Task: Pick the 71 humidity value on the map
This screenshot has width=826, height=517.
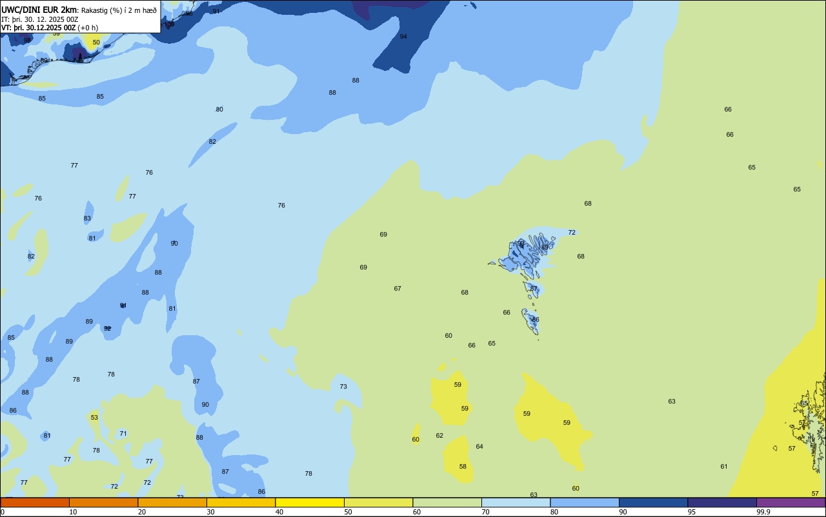Action: pyautogui.click(x=123, y=434)
